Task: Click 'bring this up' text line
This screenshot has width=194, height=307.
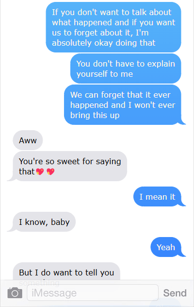Action: tap(95, 115)
